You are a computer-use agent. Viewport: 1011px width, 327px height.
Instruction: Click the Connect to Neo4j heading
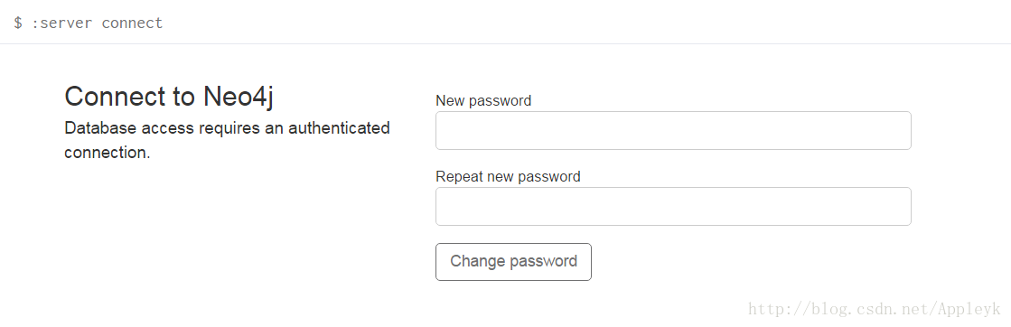click(169, 97)
